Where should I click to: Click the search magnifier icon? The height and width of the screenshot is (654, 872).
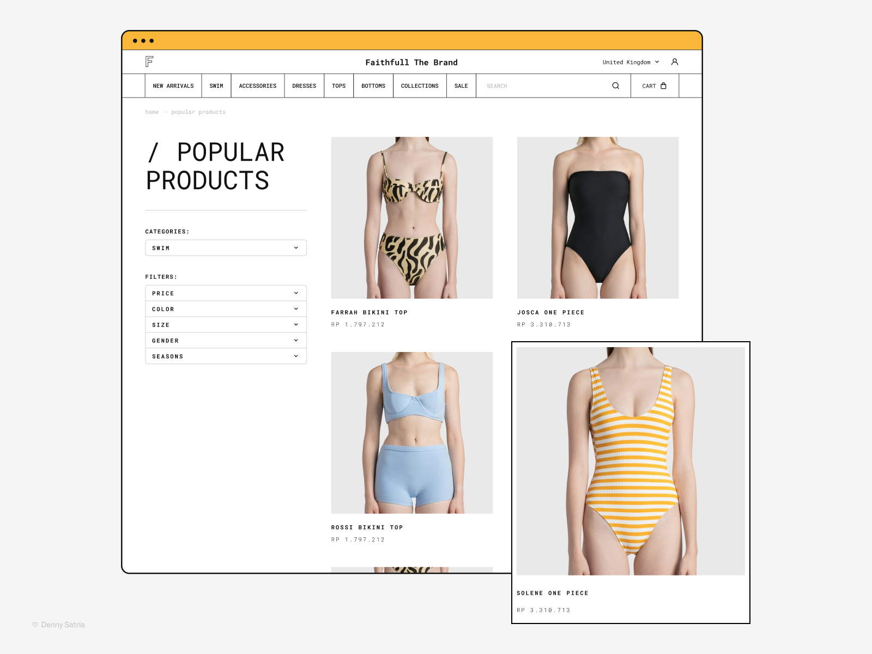pyautogui.click(x=616, y=86)
